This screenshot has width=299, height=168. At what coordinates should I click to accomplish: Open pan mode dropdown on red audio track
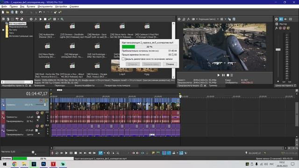37,120
